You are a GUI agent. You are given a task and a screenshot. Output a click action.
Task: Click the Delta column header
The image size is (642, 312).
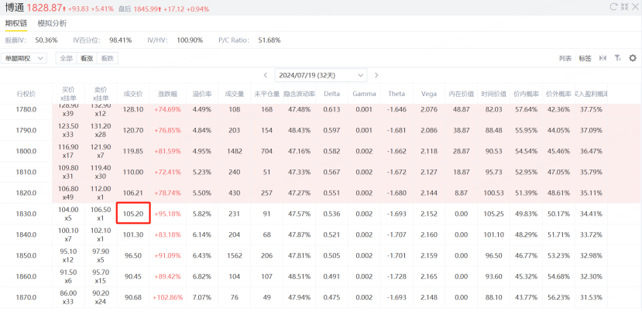click(331, 94)
